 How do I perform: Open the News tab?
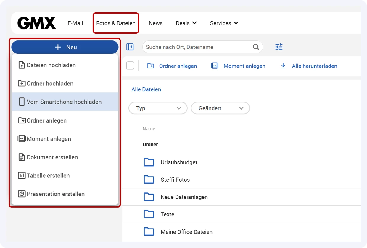[x=156, y=23]
